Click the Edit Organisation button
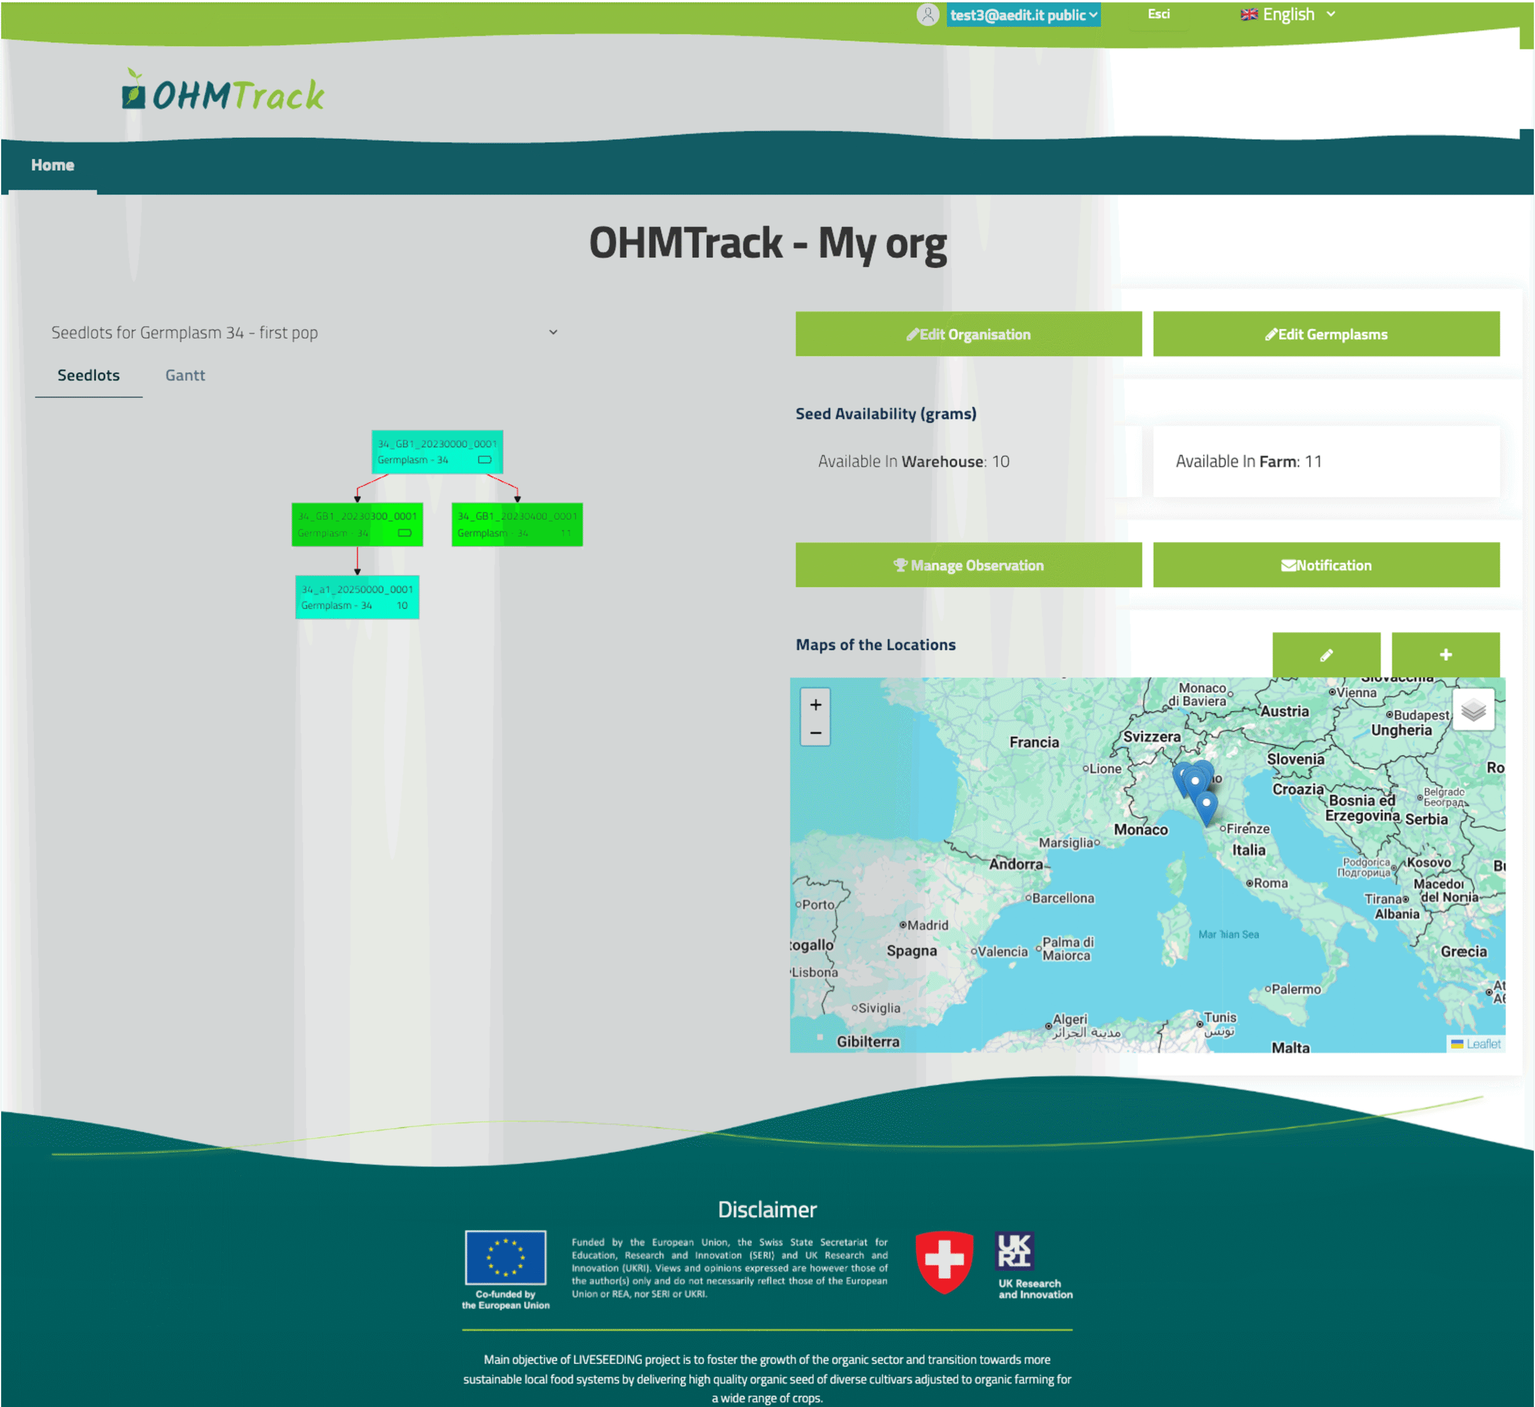The image size is (1535, 1407). point(968,335)
